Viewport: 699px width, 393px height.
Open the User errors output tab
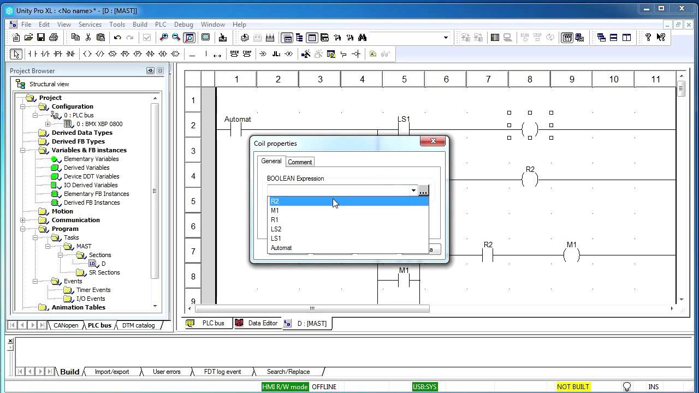point(167,372)
